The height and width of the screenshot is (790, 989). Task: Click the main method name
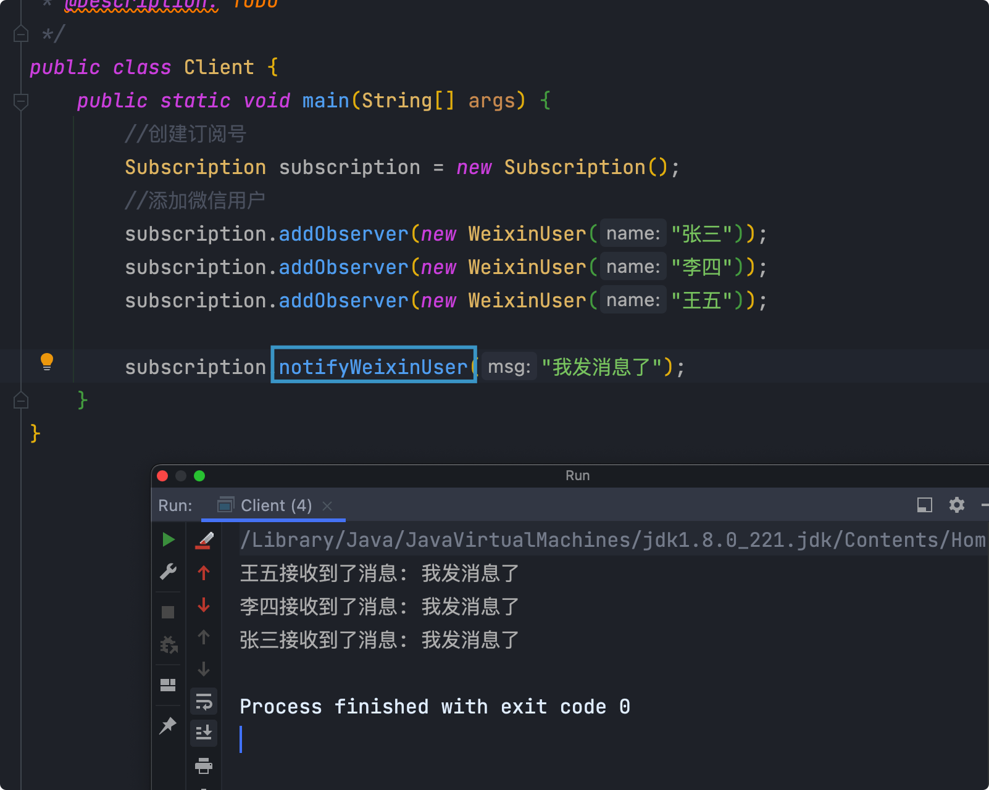(326, 100)
